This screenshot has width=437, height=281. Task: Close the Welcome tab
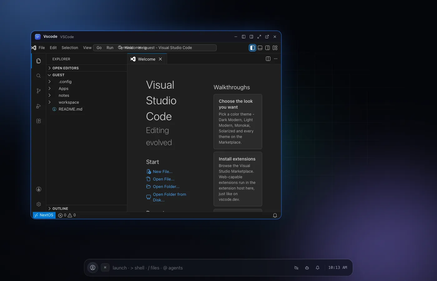click(160, 59)
